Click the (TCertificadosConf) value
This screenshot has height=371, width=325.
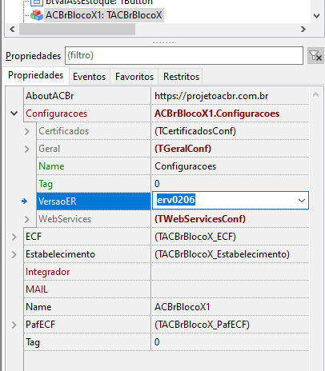coord(195,131)
